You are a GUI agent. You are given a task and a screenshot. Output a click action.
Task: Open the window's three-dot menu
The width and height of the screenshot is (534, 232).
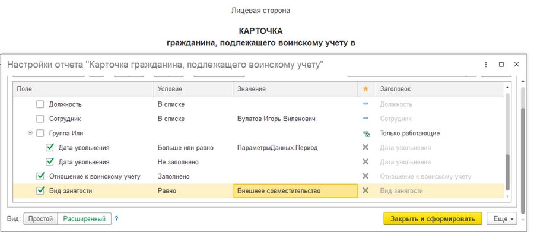tap(485, 65)
